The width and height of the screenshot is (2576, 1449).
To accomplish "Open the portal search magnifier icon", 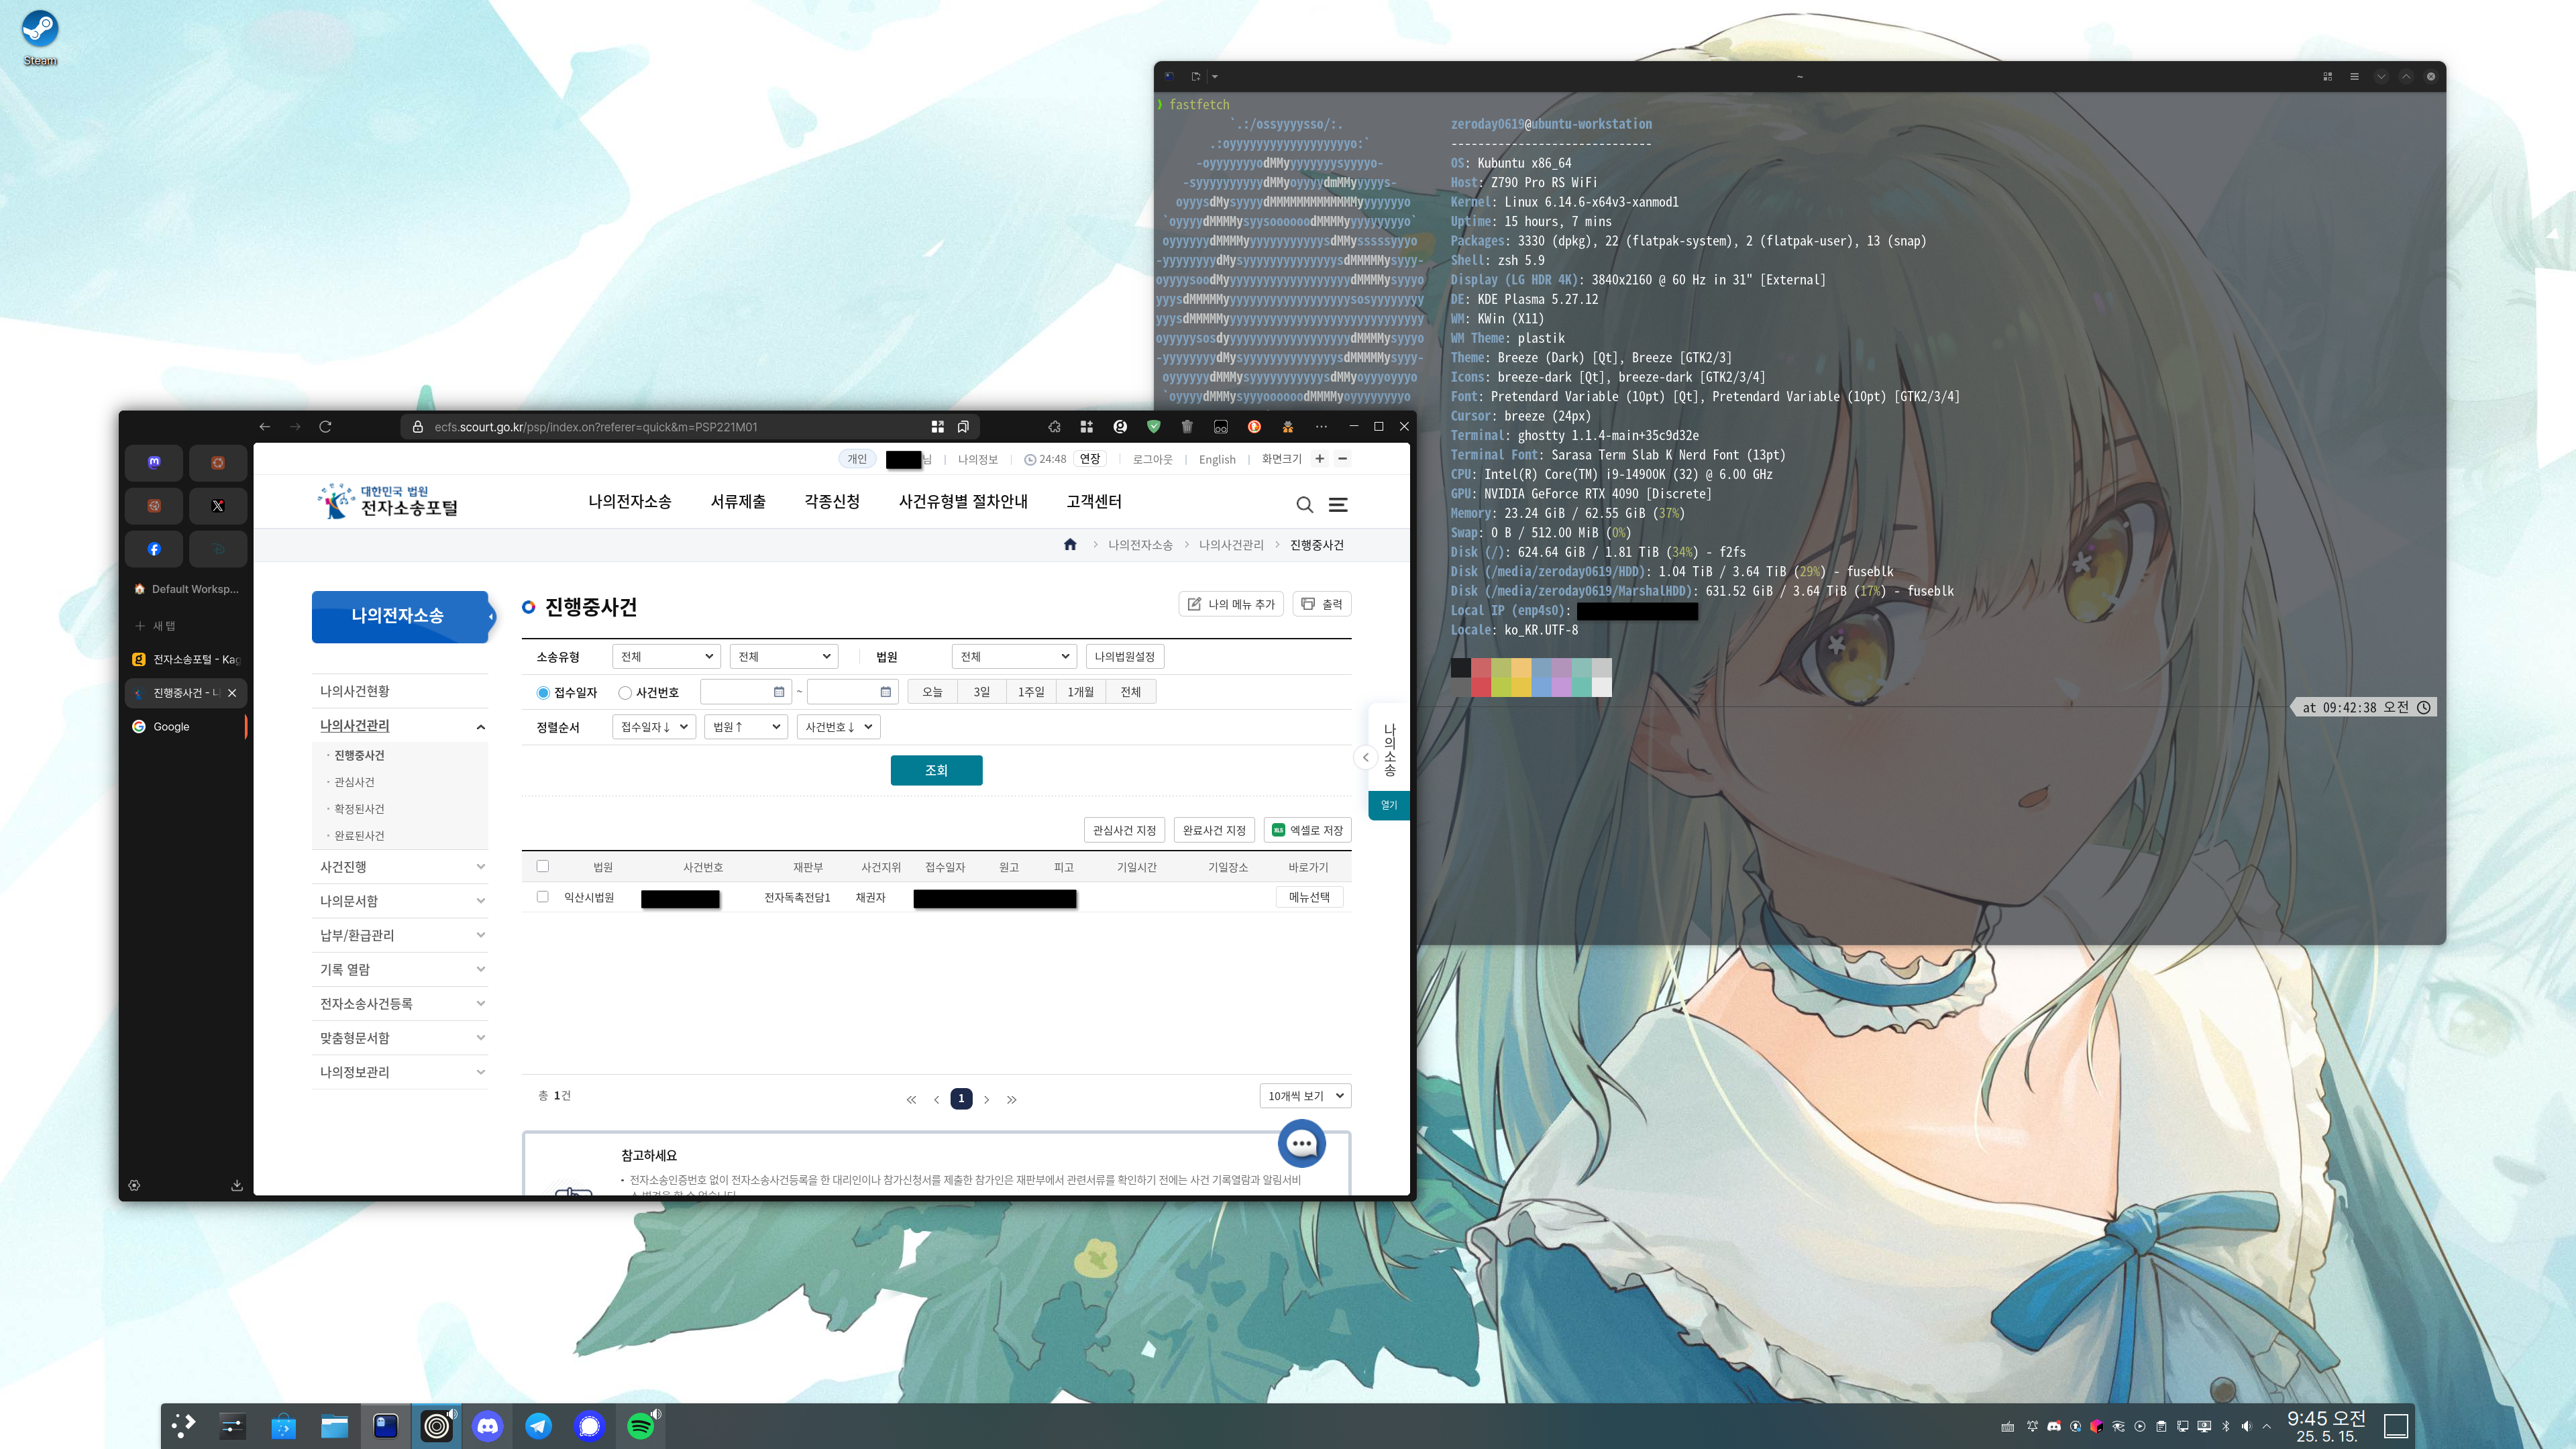I will [x=1304, y=505].
